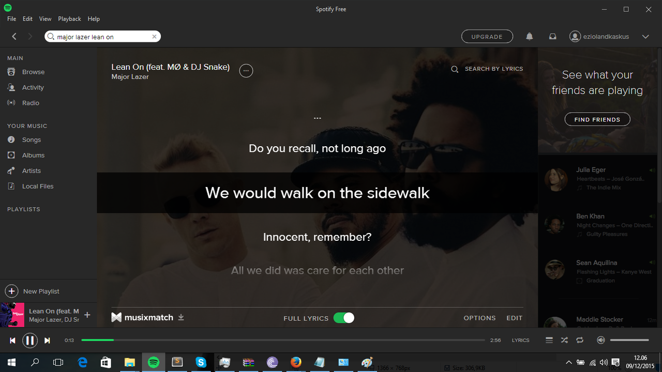Open Windows taskbar search

[35, 363]
